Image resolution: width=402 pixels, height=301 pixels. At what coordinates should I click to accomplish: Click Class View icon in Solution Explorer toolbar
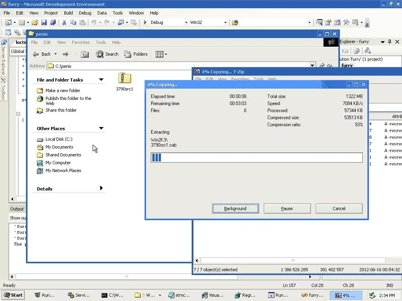pyautogui.click(x=367, y=51)
